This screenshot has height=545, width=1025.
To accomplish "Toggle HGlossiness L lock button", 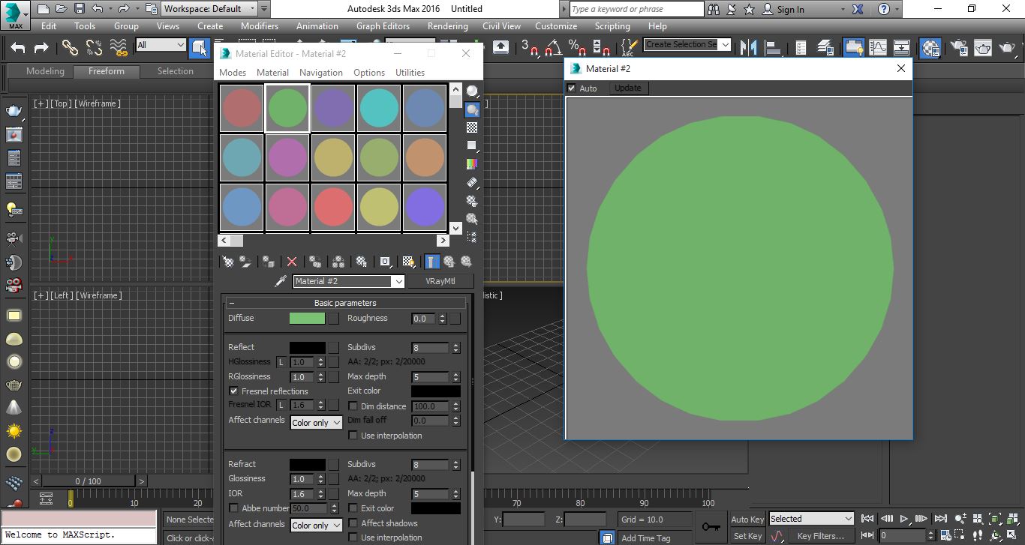I will 281,361.
